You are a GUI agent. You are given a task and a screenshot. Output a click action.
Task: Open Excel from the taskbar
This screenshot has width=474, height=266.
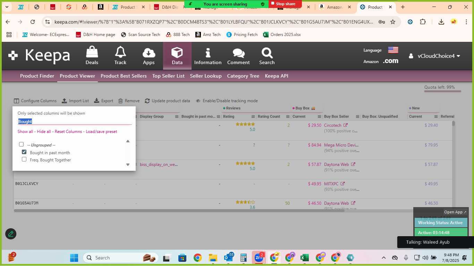(304, 258)
